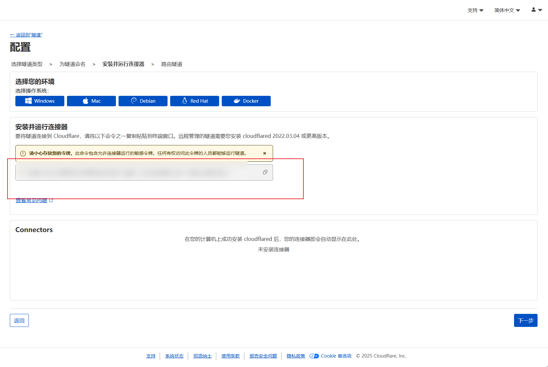Open the user account menu
The width and height of the screenshot is (548, 367).
click(x=536, y=10)
